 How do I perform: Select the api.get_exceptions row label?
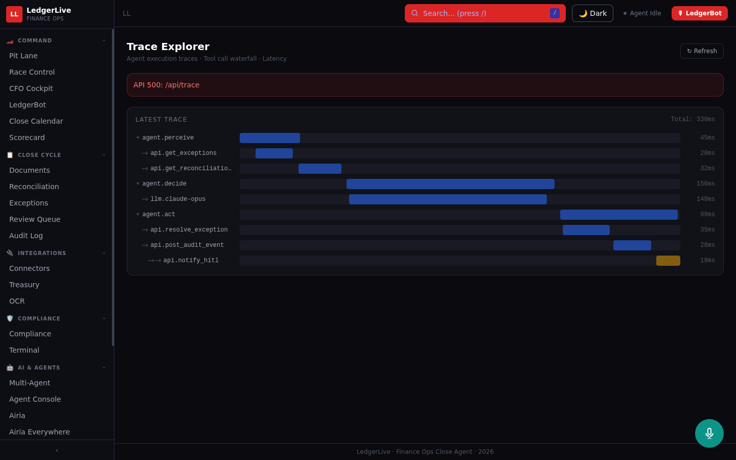[183, 153]
